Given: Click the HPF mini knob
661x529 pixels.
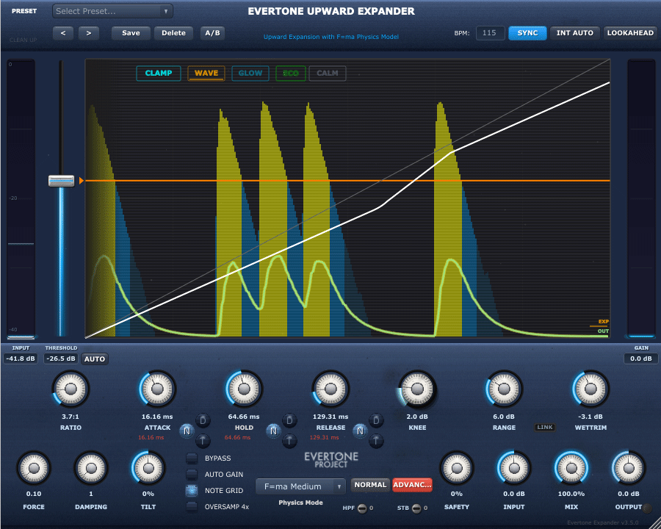Looking at the screenshot, I should pyautogui.click(x=361, y=508).
